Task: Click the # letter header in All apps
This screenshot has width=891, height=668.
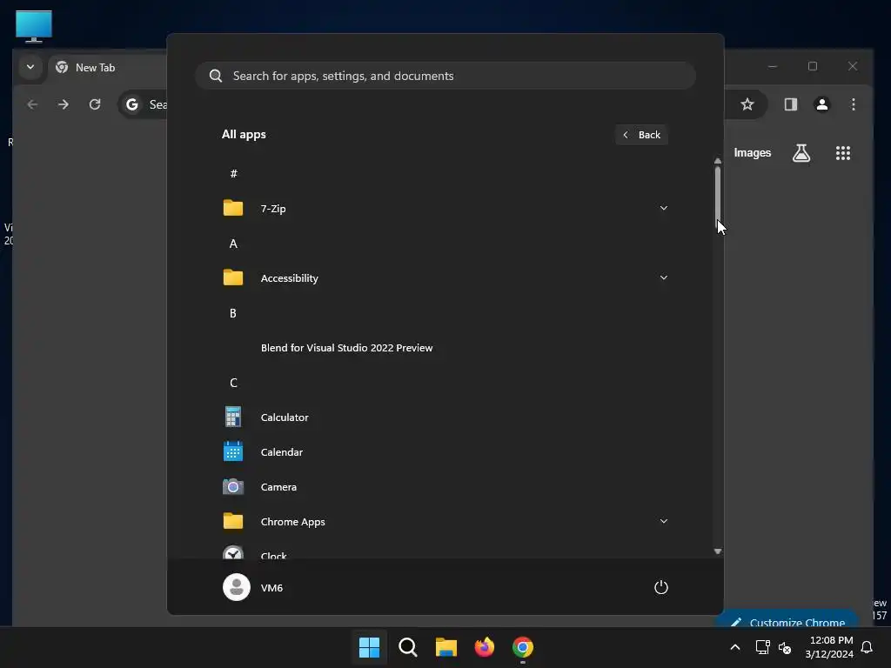Action: pos(233,174)
